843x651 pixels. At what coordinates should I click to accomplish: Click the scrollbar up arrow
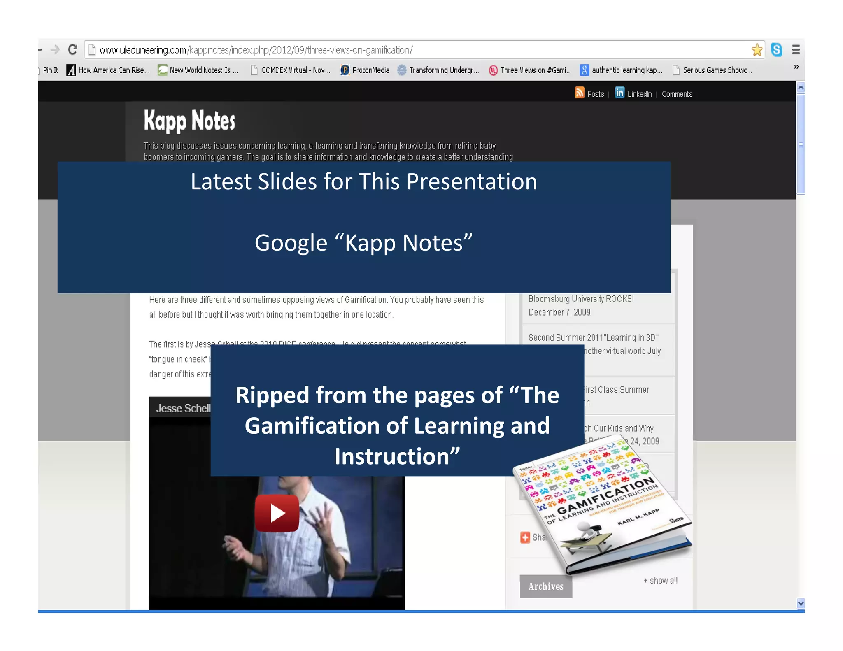[800, 88]
